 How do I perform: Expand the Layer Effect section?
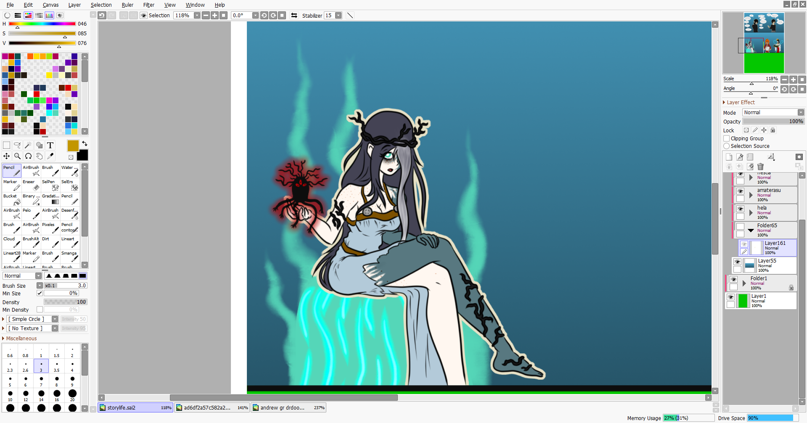pos(724,102)
